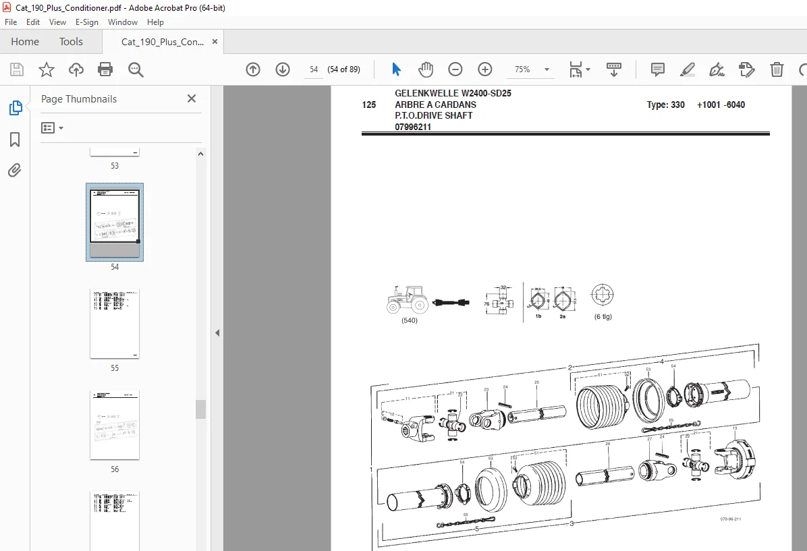807x551 pixels.
Task: Go to next page arrow
Action: click(x=283, y=69)
